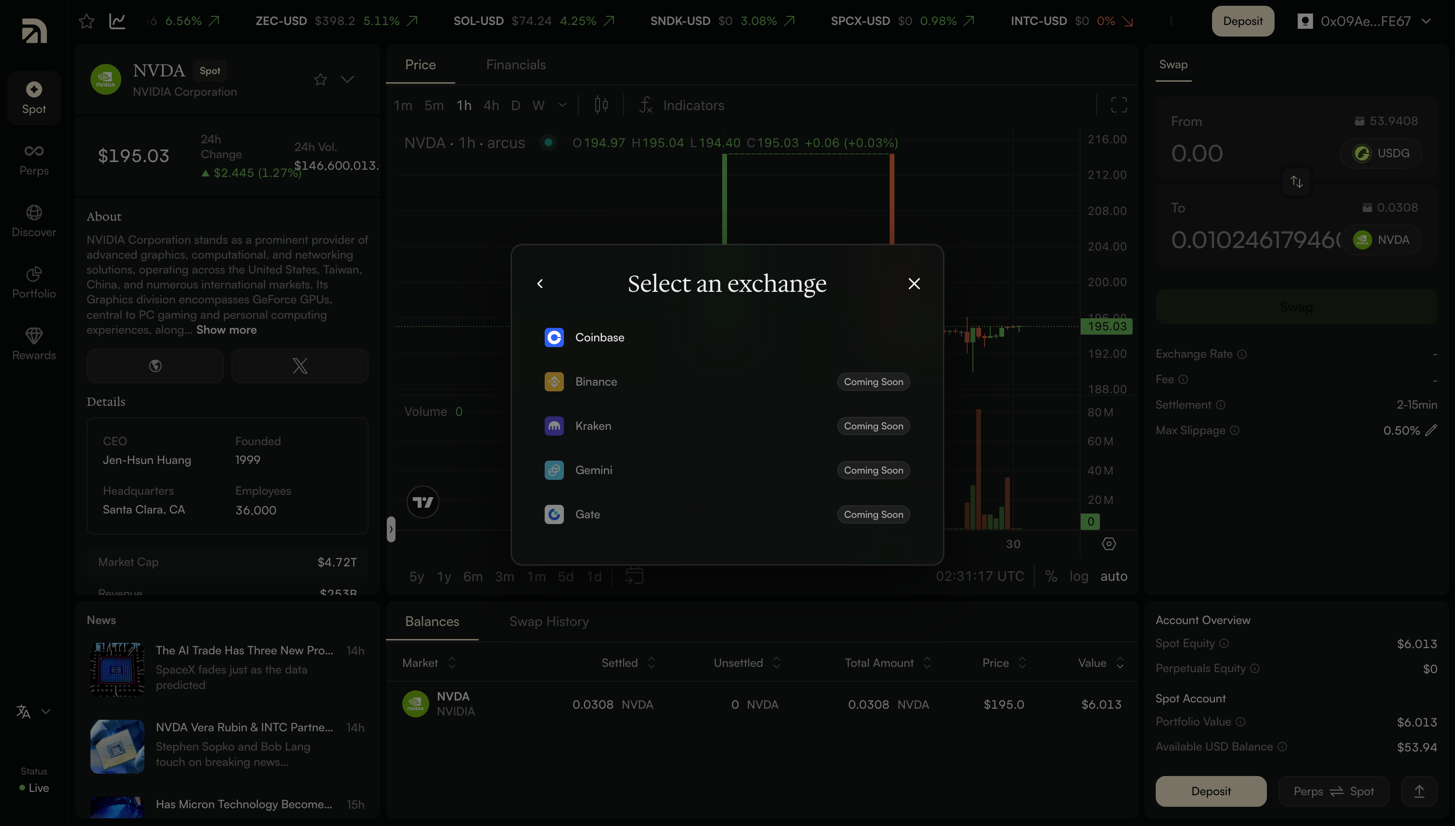Set chart range to 5y
This screenshot has height=826, width=1455.
coord(417,577)
